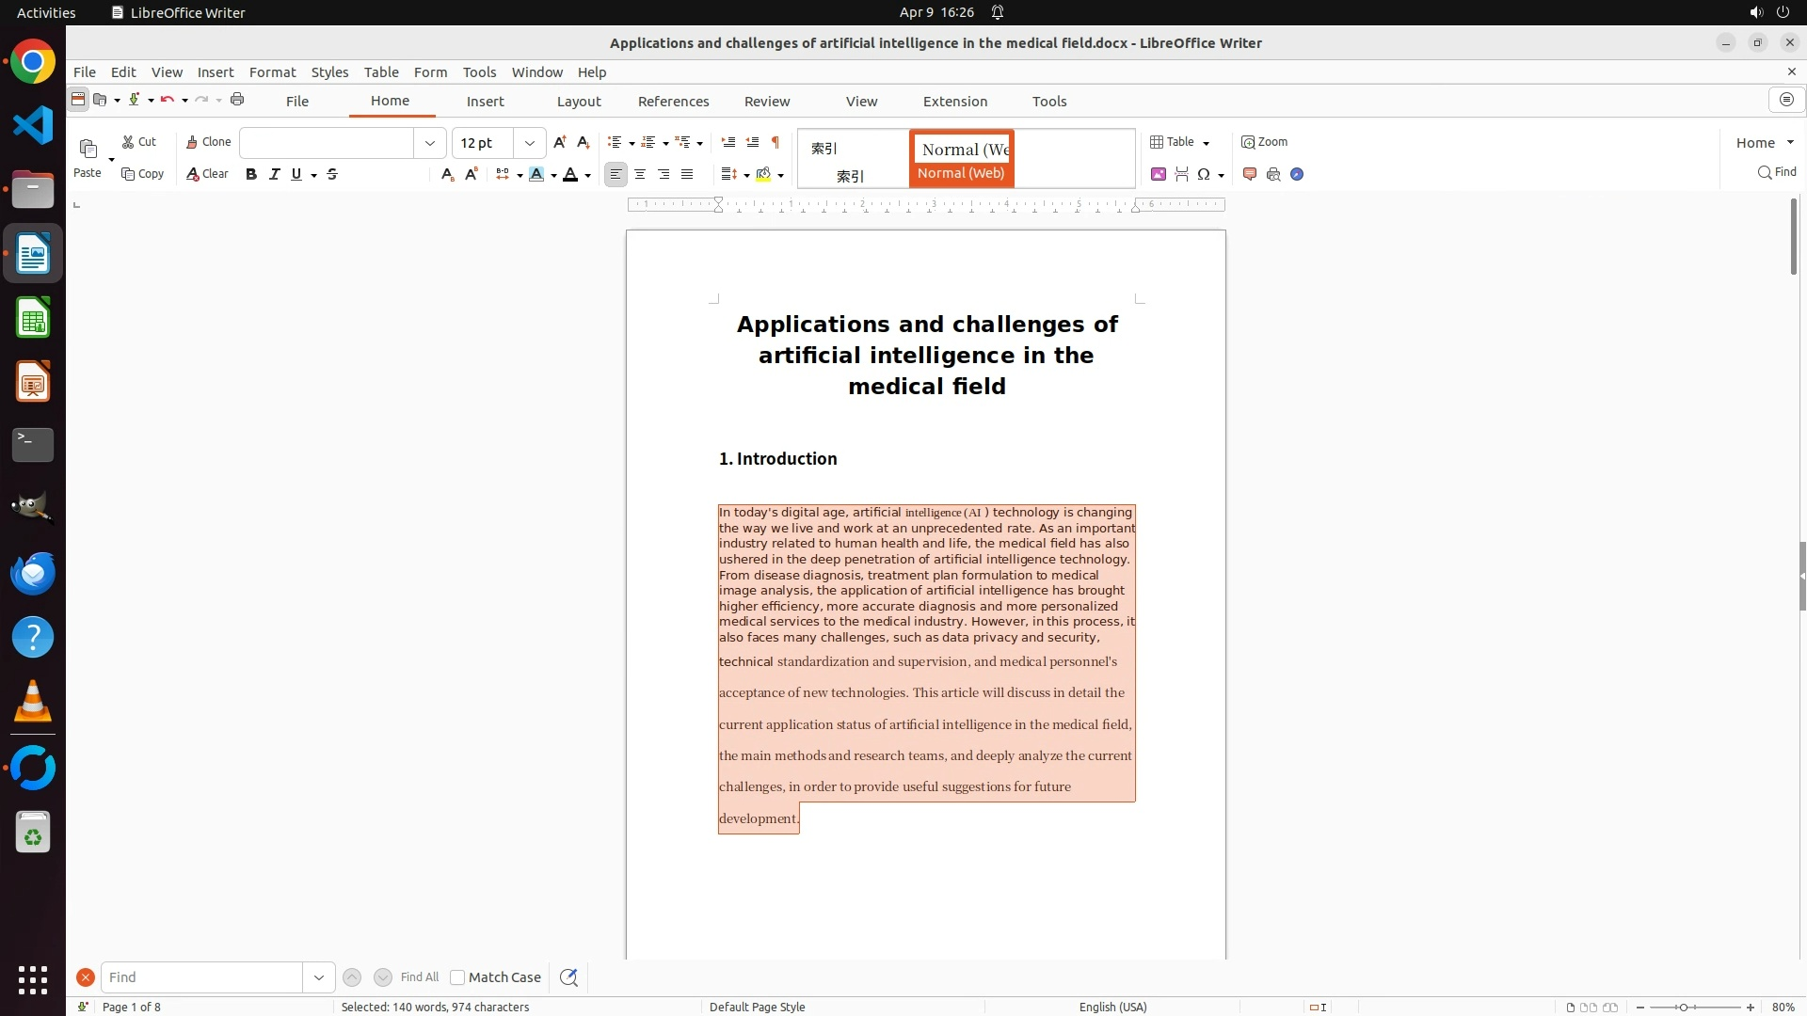Enable Match Case checkbox

(457, 977)
